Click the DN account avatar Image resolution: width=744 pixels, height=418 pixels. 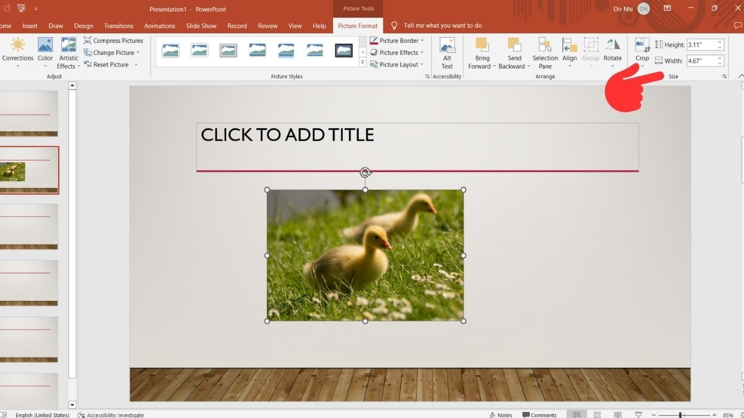(644, 9)
